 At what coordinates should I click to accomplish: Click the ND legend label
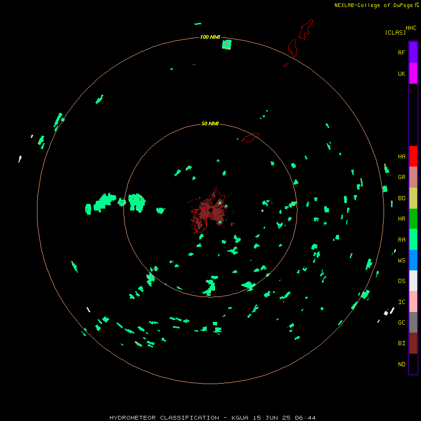point(401,364)
